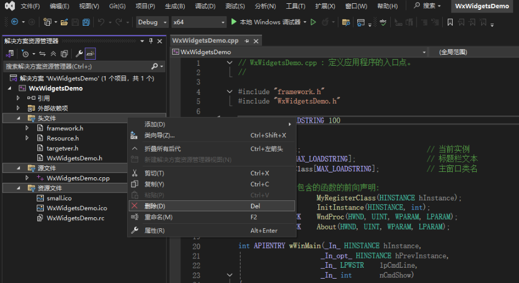The image size is (519, 283).
Task: Collapse the 资源文件 folder
Action: 18,188
